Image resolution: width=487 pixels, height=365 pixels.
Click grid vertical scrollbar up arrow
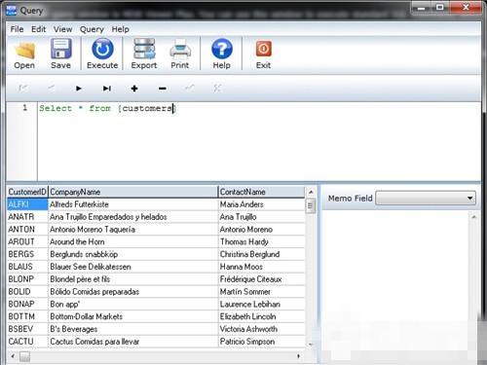pos(311,192)
